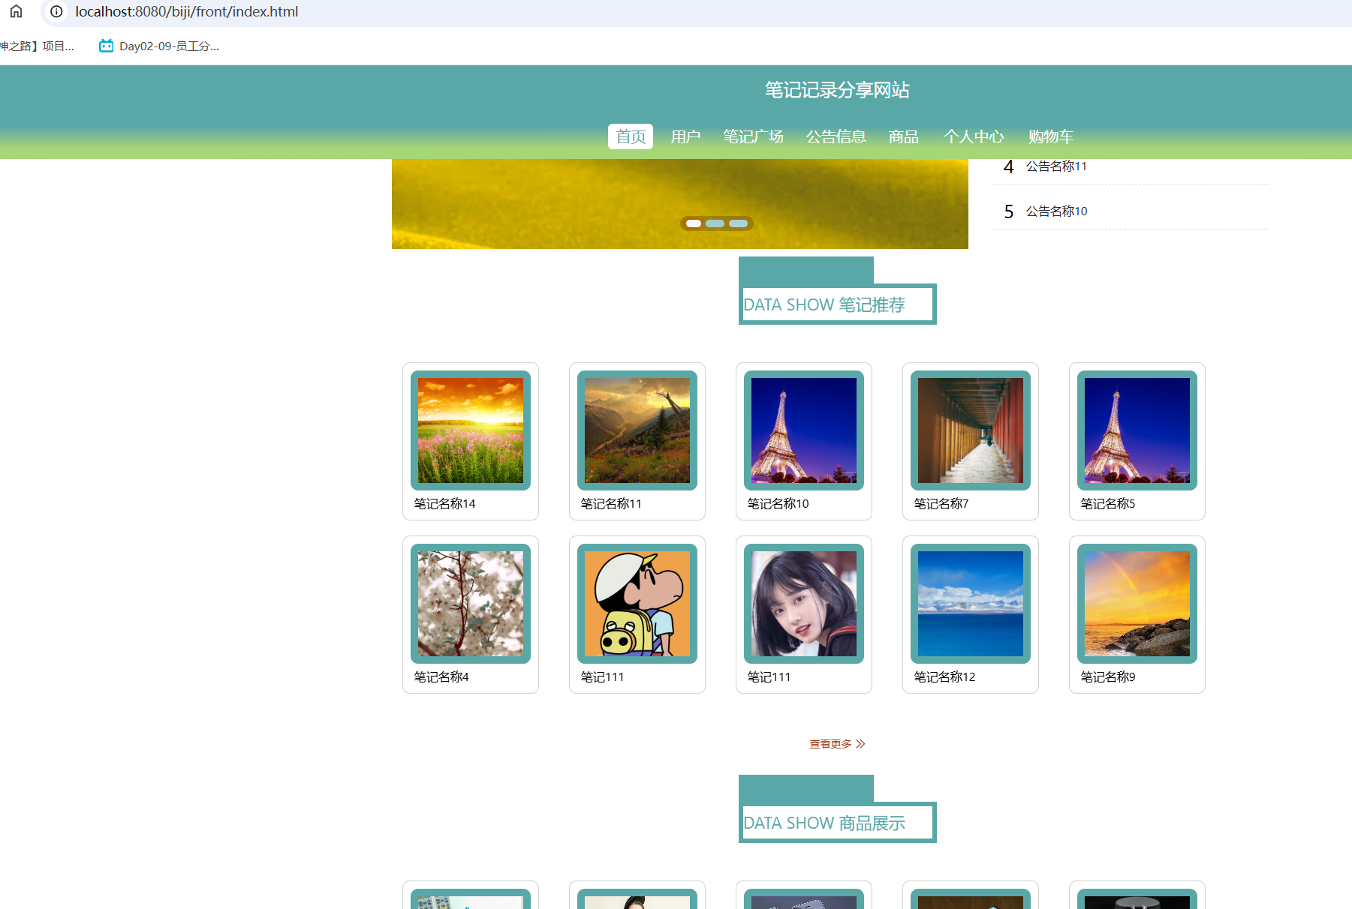This screenshot has height=909, width=1352.
Task: Click the 笔记名称5 title text
Action: point(1108,504)
